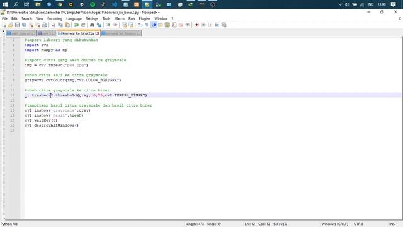
Task: Open the Settings menu
Action: [x=92, y=18]
